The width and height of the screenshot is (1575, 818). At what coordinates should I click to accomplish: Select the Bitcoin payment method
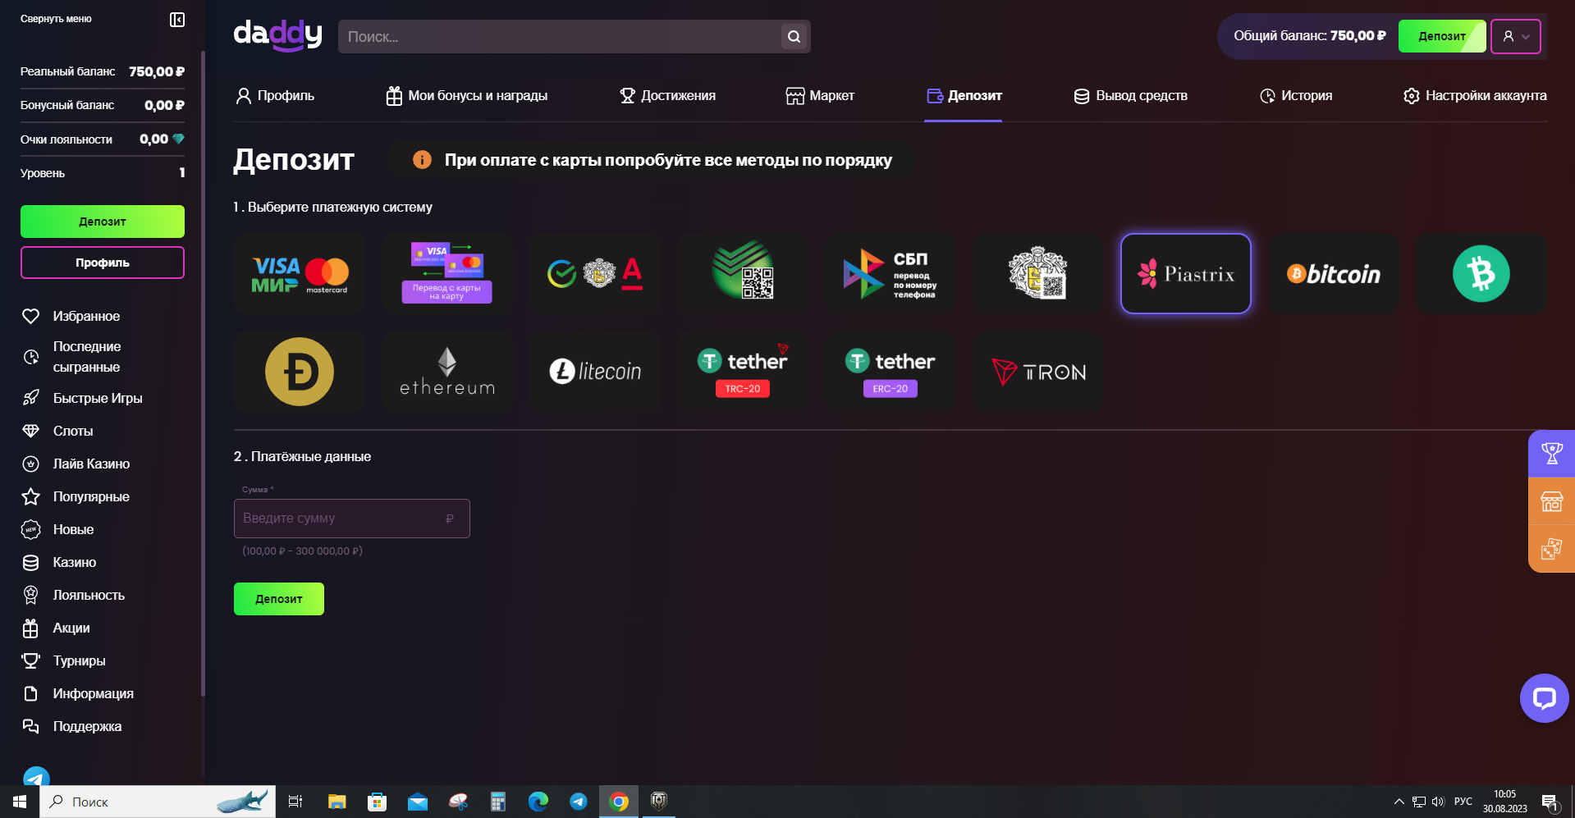click(1333, 274)
